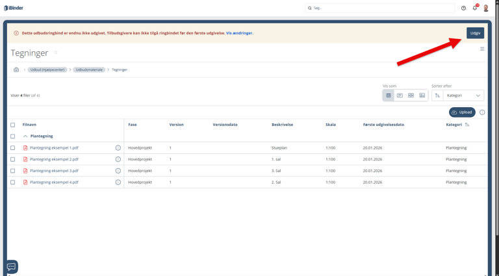Screen dimensions: 499x276
Task: Open the chat support widget
Action: pyautogui.click(x=11, y=266)
